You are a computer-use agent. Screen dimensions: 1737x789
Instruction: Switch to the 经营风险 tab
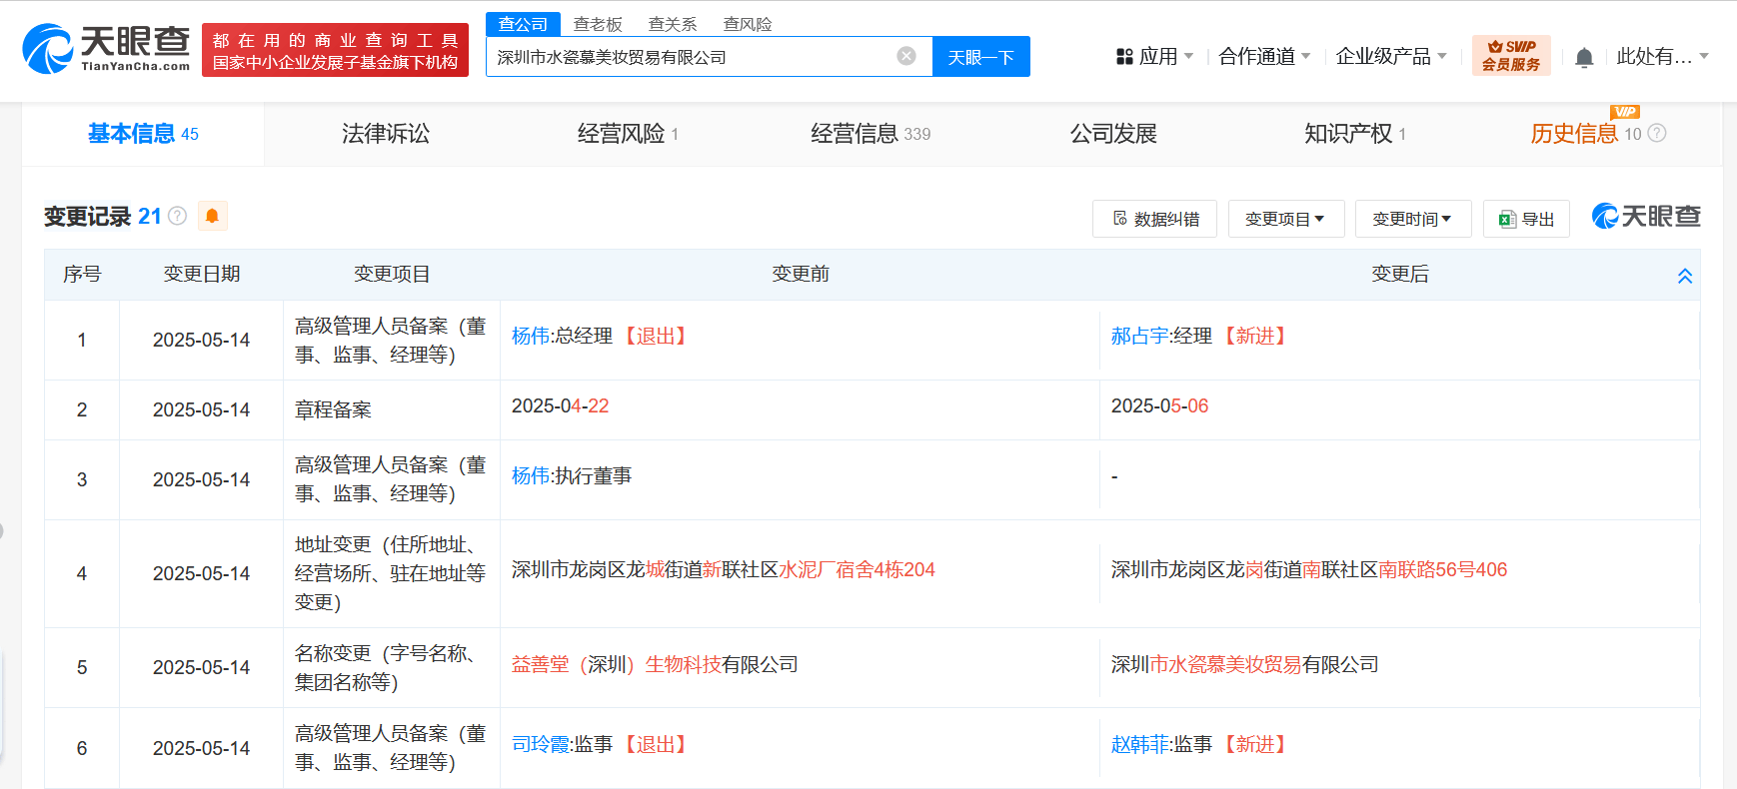click(628, 134)
